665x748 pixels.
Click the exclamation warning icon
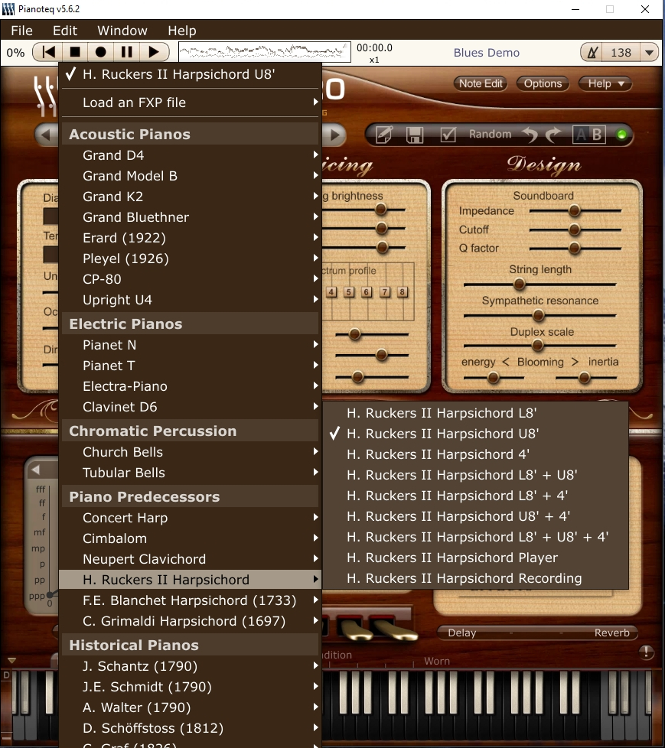point(647,652)
